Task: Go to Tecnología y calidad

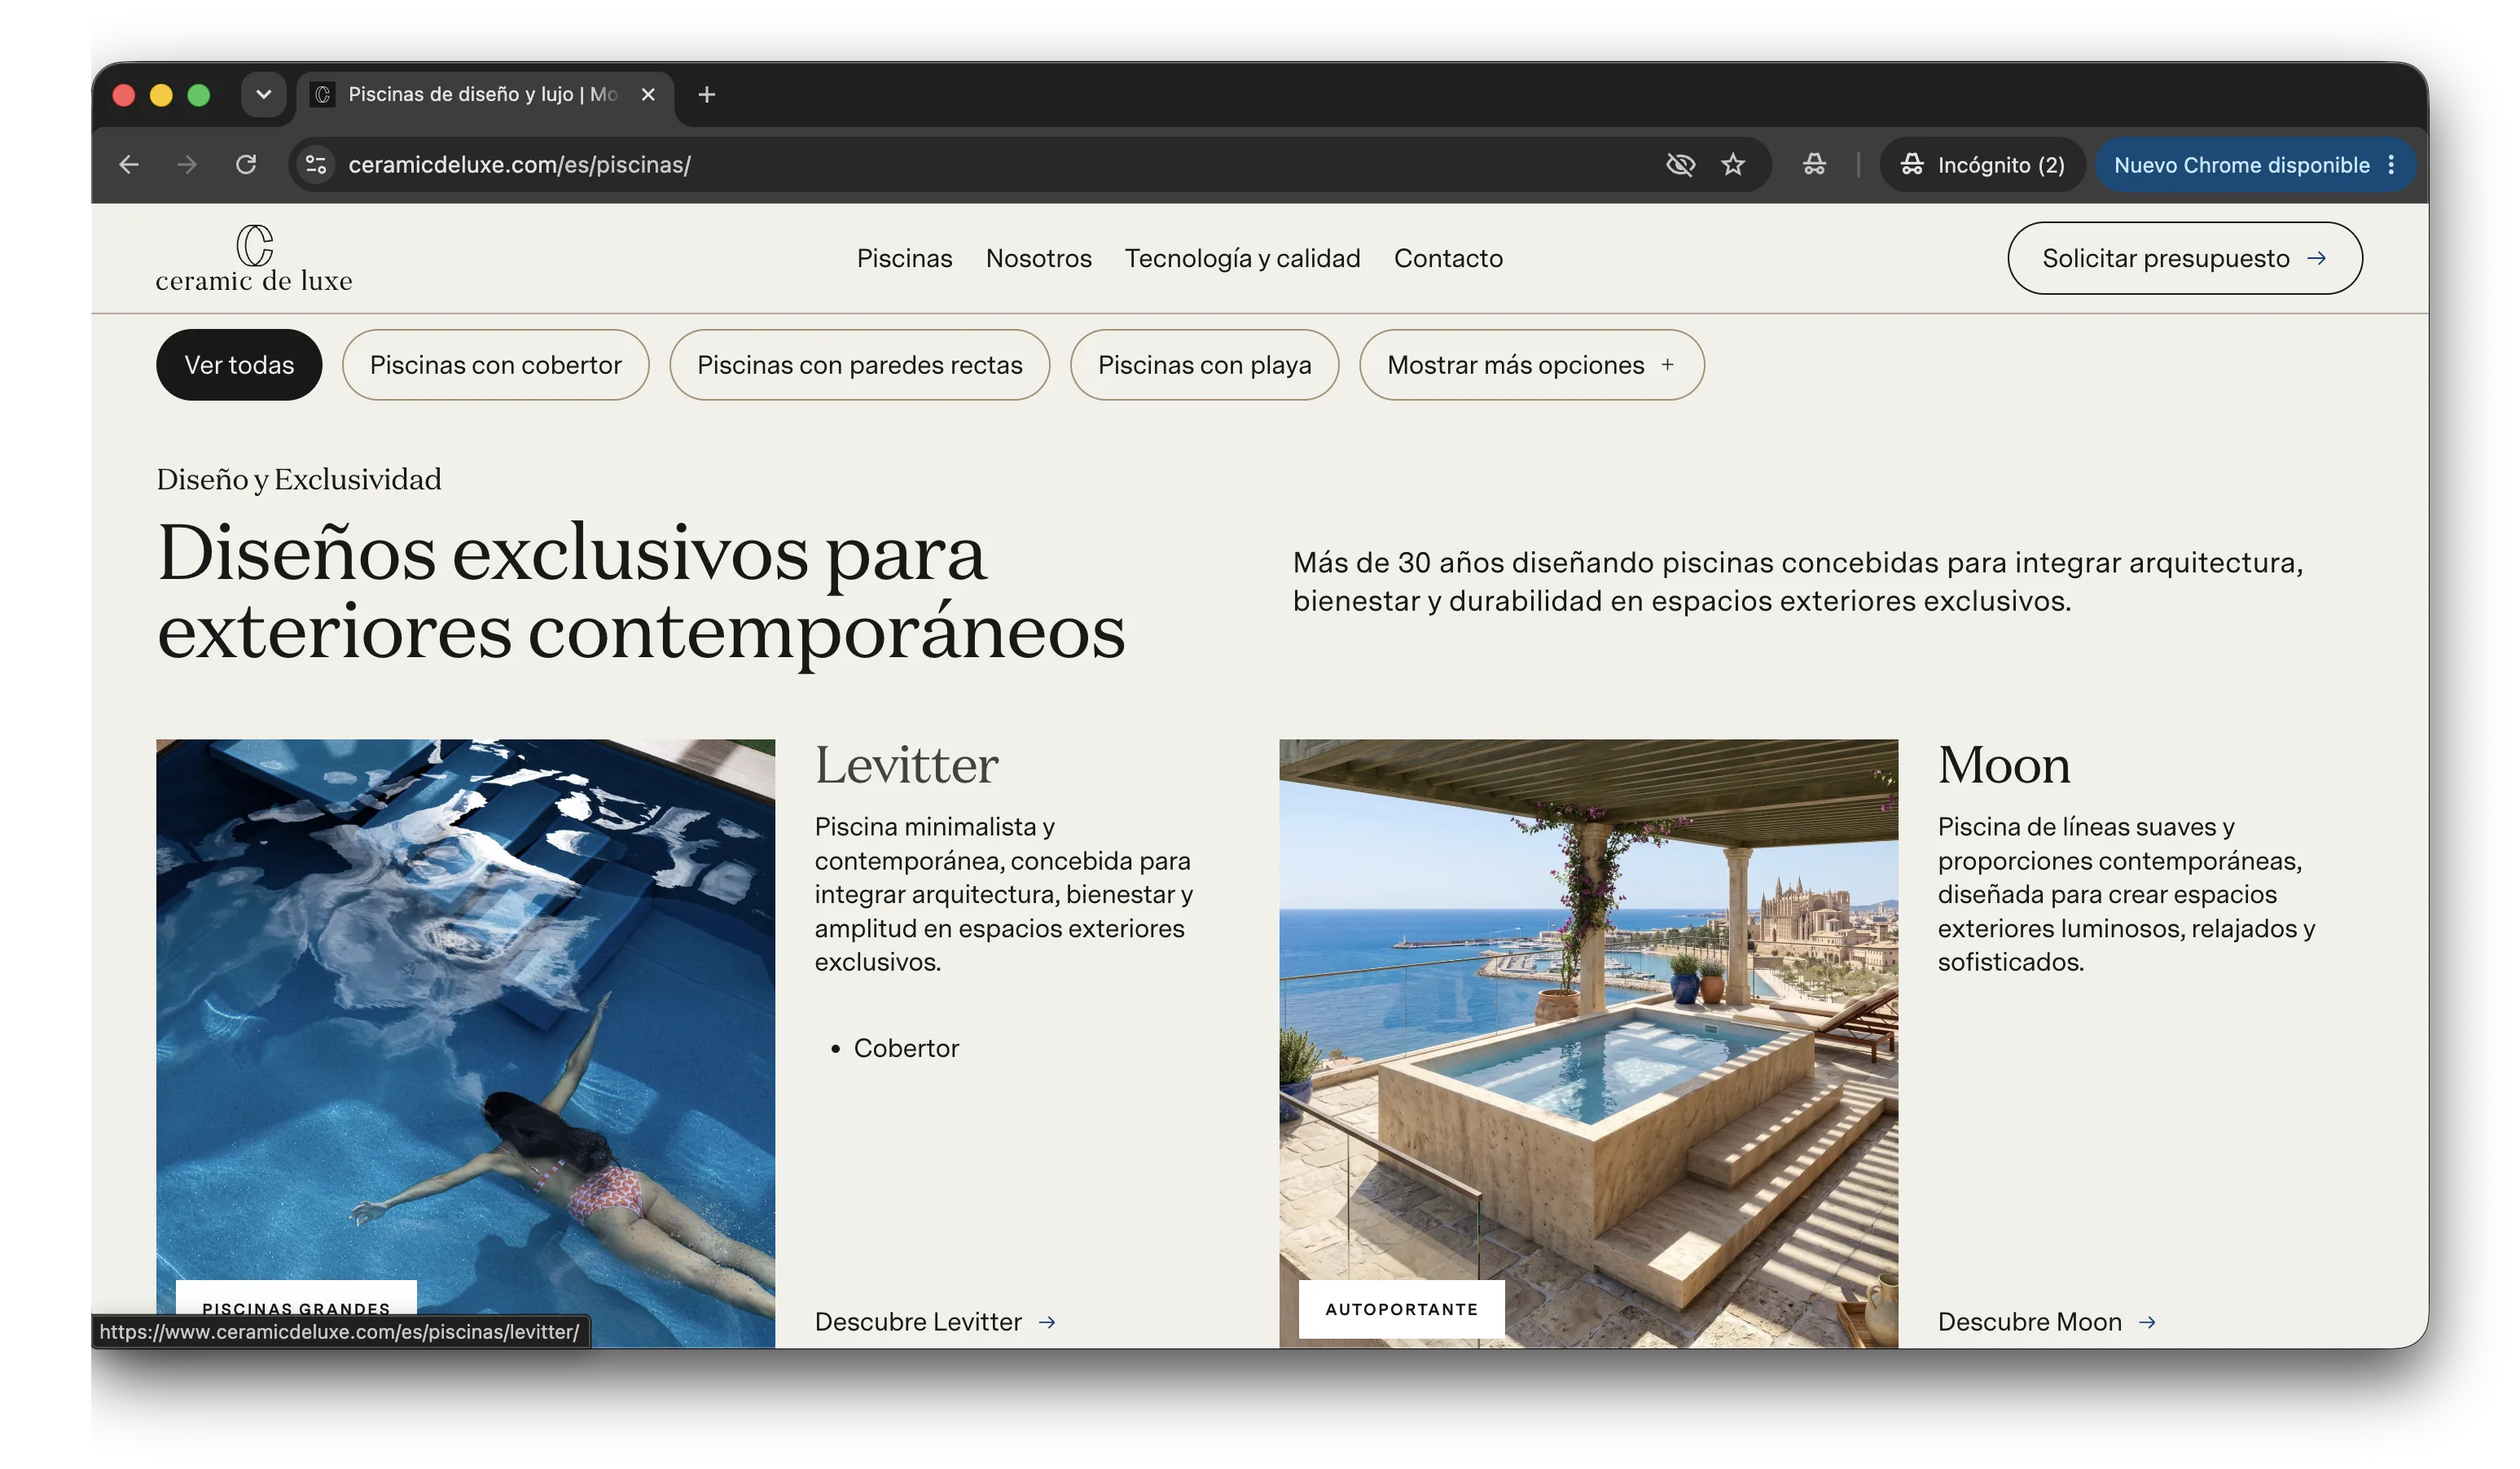Action: coord(1242,258)
